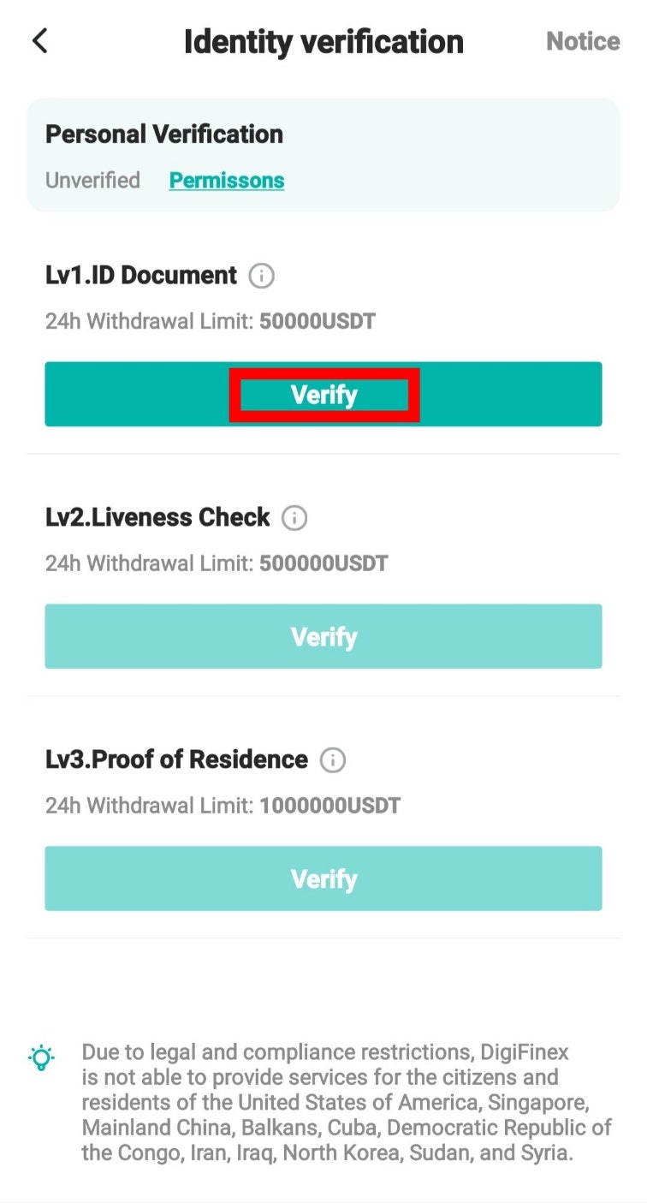Tap the Identity verification page title
The width and height of the screenshot is (647, 1203).
[x=323, y=41]
